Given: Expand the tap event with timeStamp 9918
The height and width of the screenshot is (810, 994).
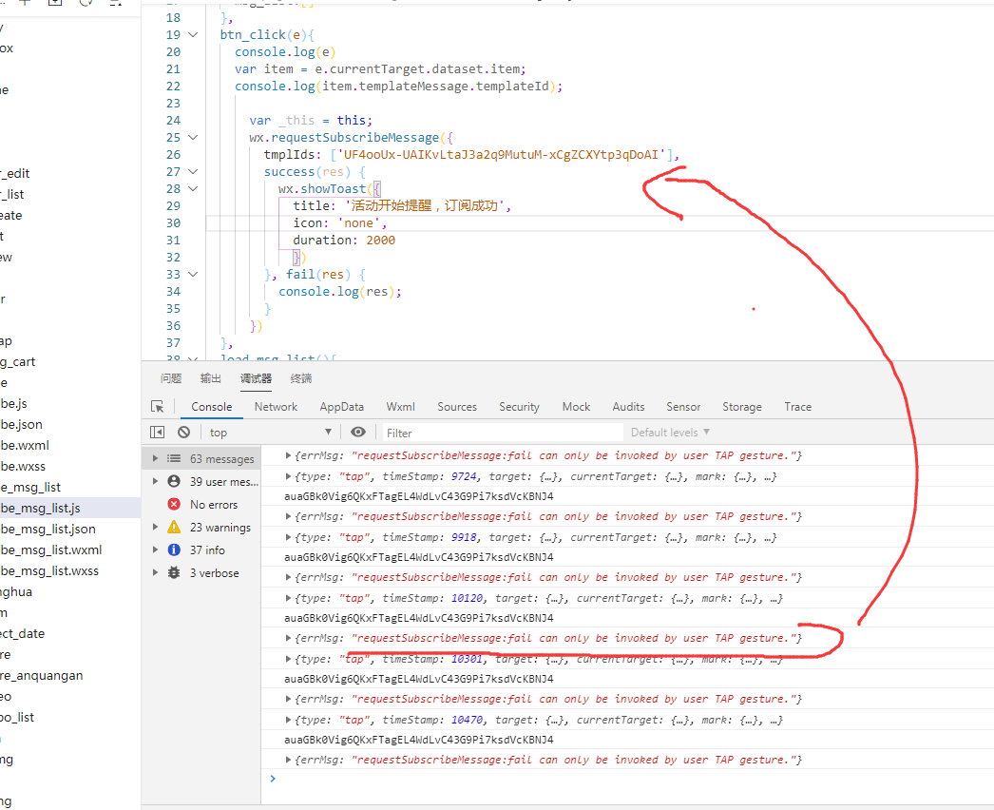Looking at the screenshot, I should 288,537.
